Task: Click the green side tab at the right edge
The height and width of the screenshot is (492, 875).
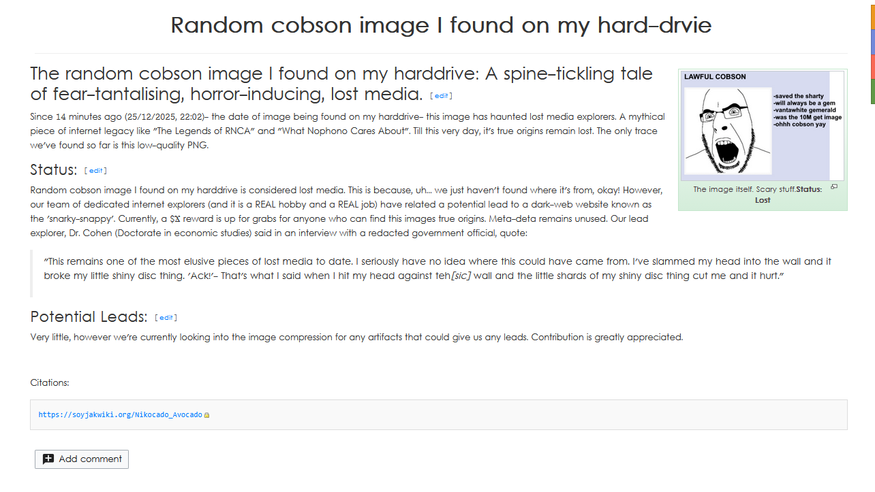Action: 872,91
